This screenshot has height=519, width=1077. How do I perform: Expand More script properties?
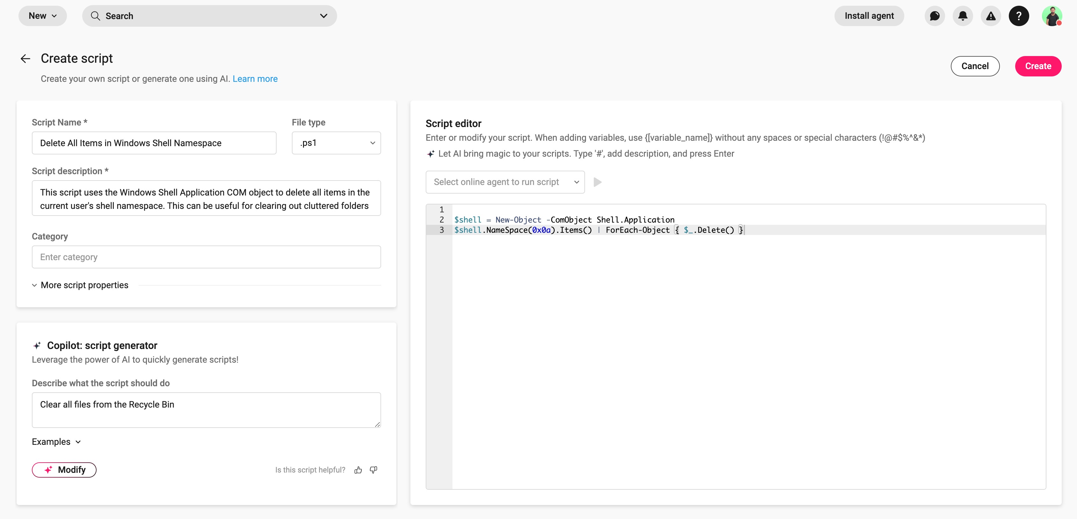tap(80, 285)
